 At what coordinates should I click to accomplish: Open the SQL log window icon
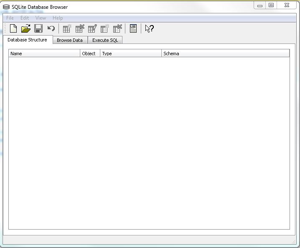133,28
